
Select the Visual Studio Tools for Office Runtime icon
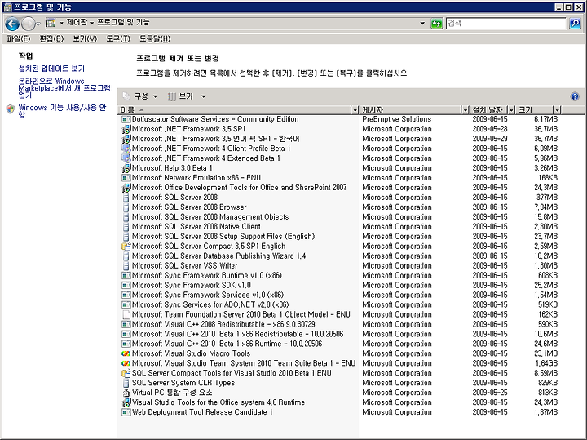[x=126, y=402]
